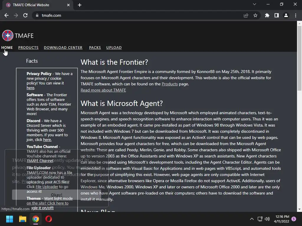Open the Windows Start menu

9,219
